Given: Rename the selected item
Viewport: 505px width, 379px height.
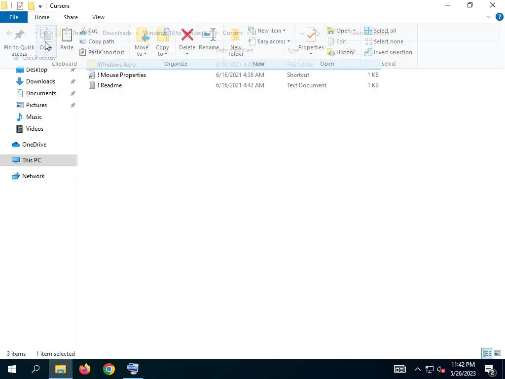Looking at the screenshot, I should pos(209,39).
